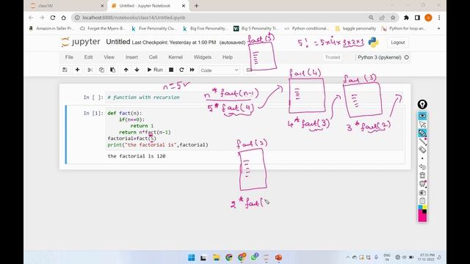Bookmark this page with the star icon

(393, 18)
